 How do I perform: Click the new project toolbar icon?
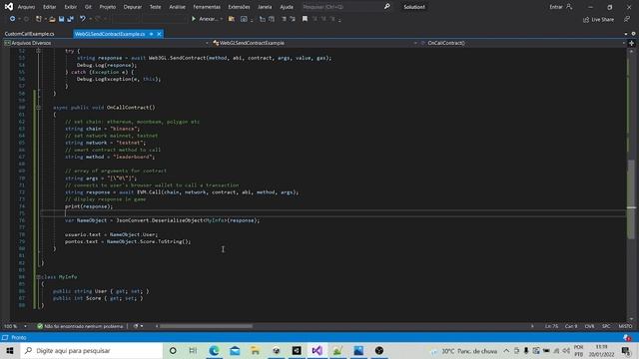39,19
